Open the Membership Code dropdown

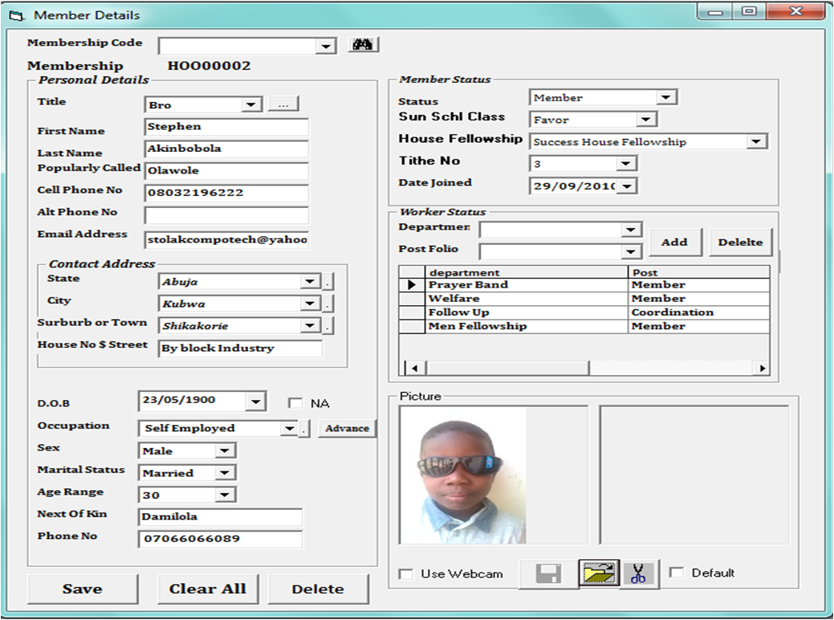[x=325, y=47]
